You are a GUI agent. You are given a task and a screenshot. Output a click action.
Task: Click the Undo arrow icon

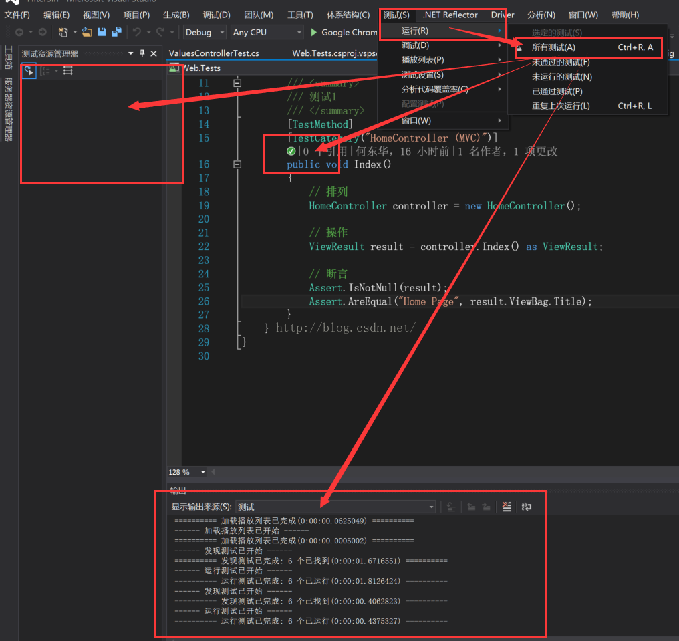click(x=137, y=32)
